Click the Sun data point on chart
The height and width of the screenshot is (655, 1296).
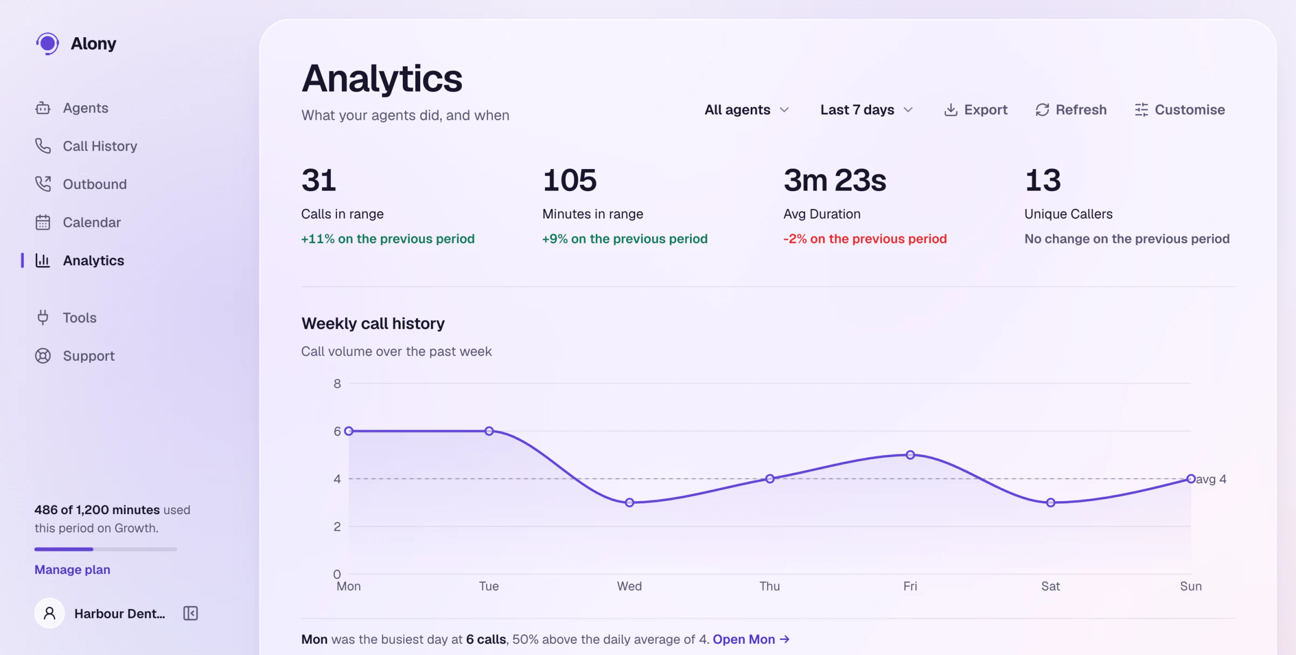pyautogui.click(x=1191, y=478)
